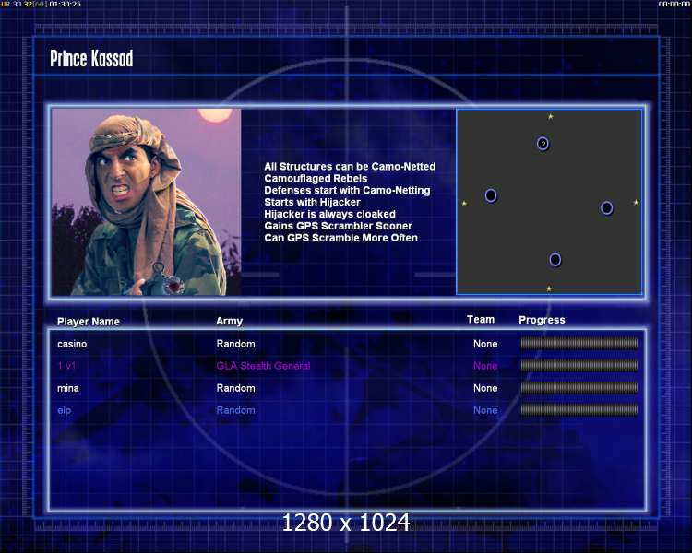The image size is (692, 553).
Task: Click casino's loading progress bar
Action: [579, 343]
